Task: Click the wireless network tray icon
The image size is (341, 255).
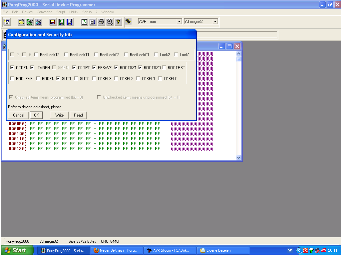Action: [x=311, y=250]
